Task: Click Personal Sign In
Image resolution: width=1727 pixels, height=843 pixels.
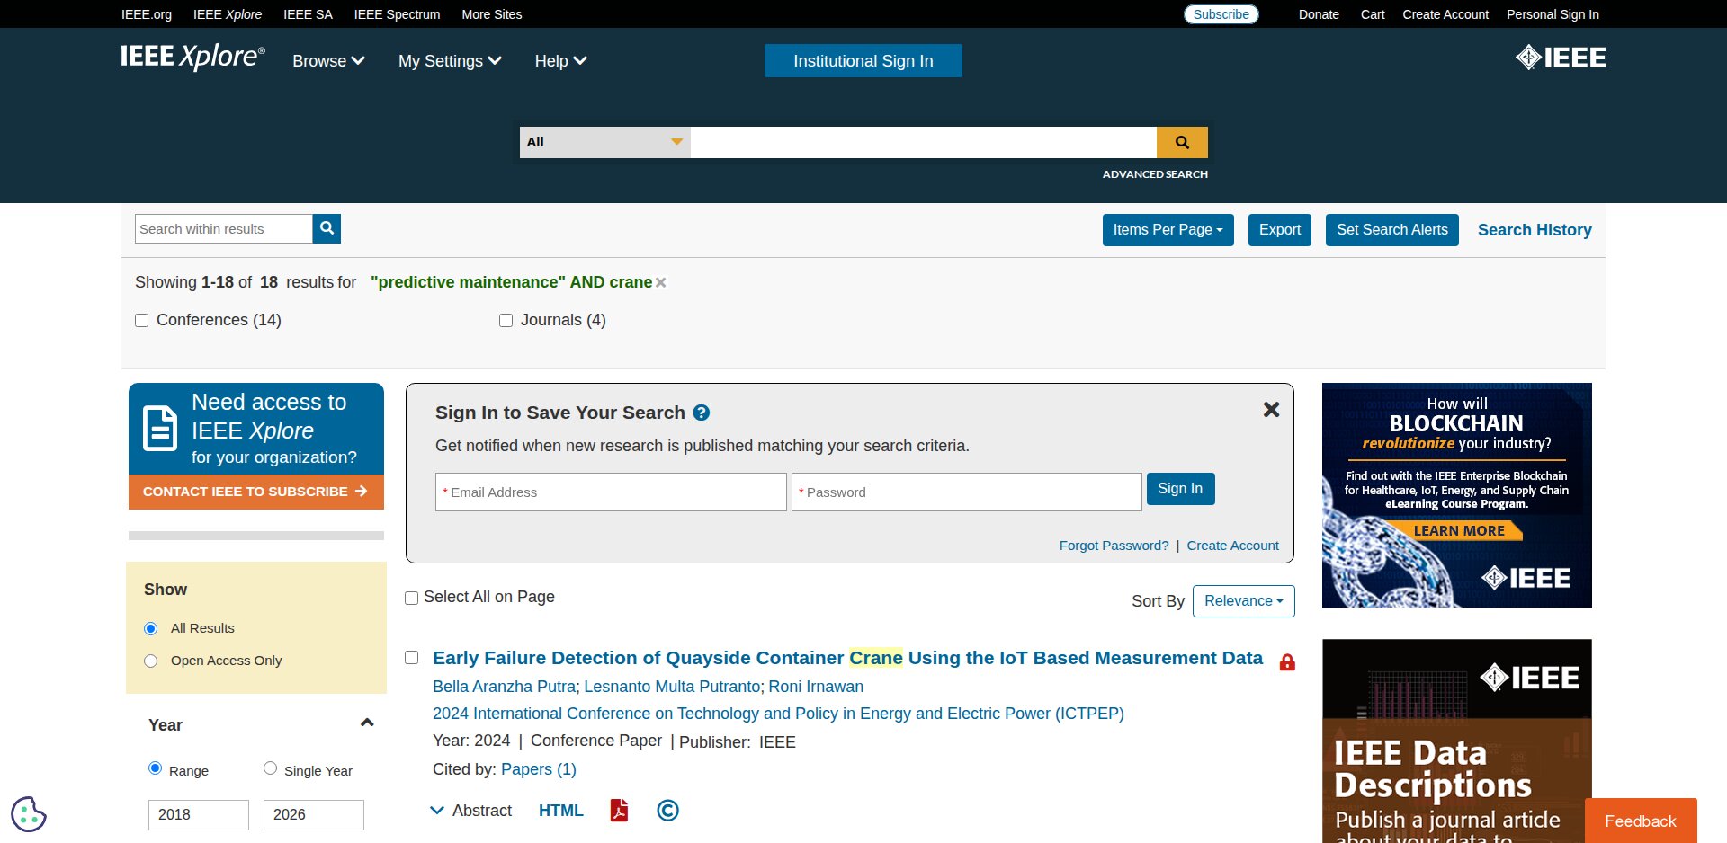Action: coord(1553,14)
